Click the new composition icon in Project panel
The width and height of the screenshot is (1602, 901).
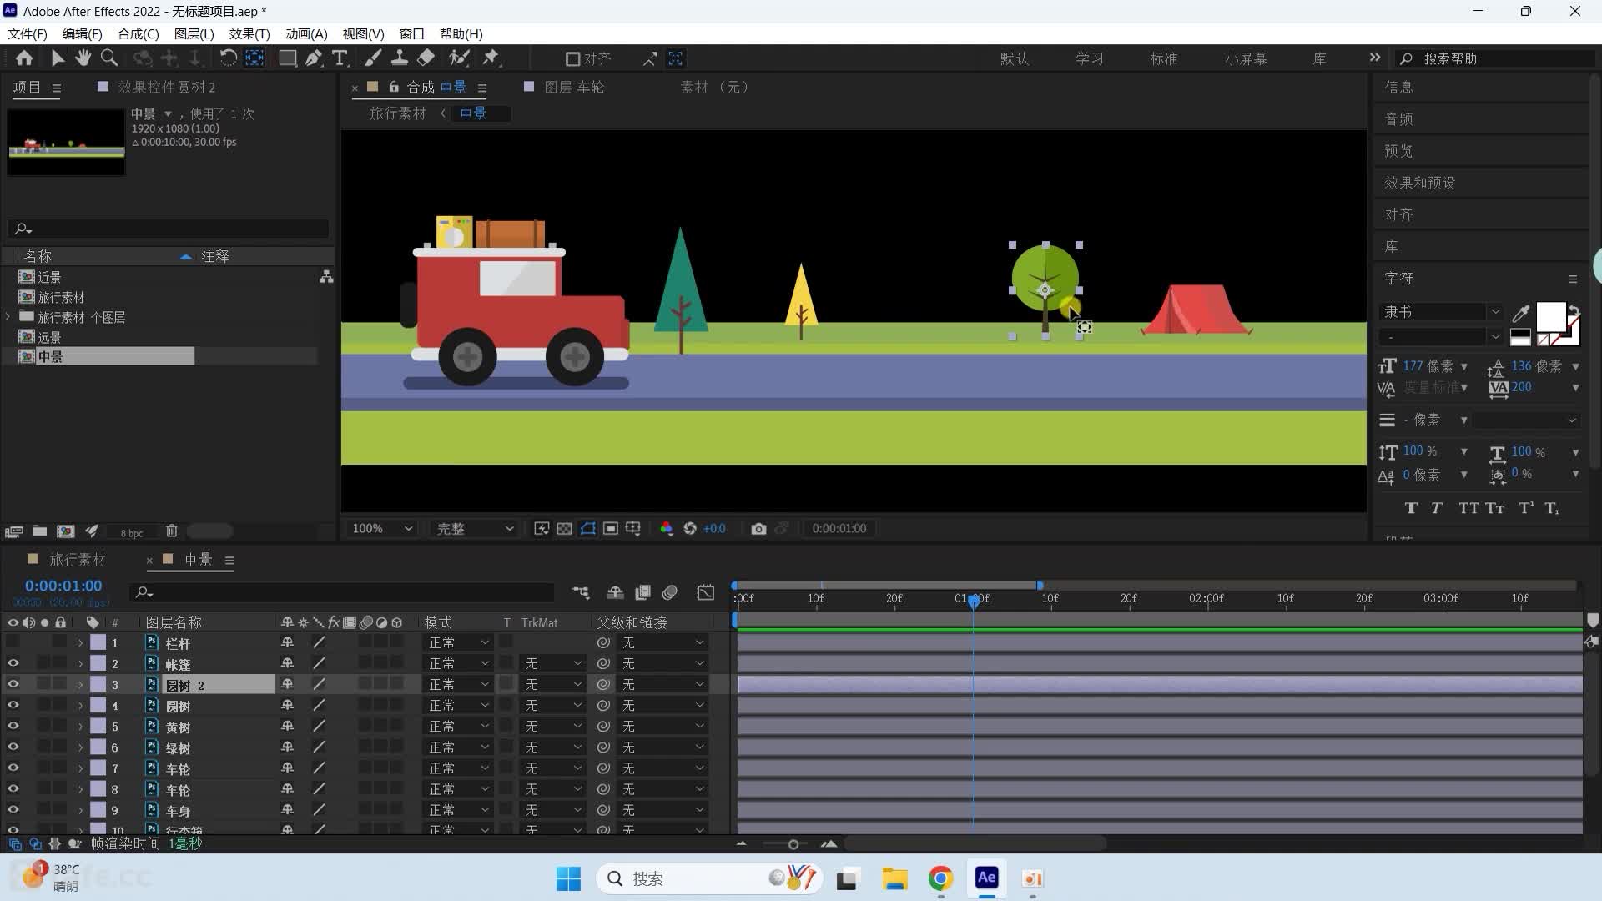[65, 531]
